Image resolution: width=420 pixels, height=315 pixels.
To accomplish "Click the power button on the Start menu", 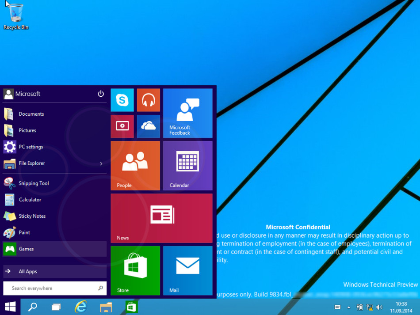I will pos(101,94).
